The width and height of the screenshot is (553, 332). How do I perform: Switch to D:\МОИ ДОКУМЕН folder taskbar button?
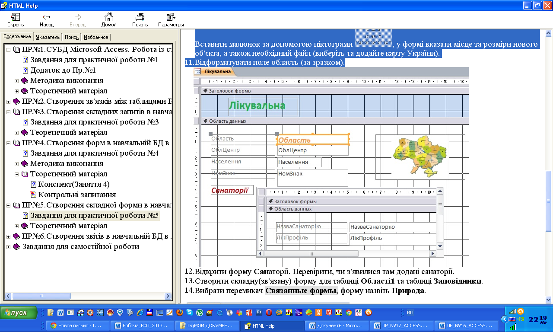click(207, 326)
